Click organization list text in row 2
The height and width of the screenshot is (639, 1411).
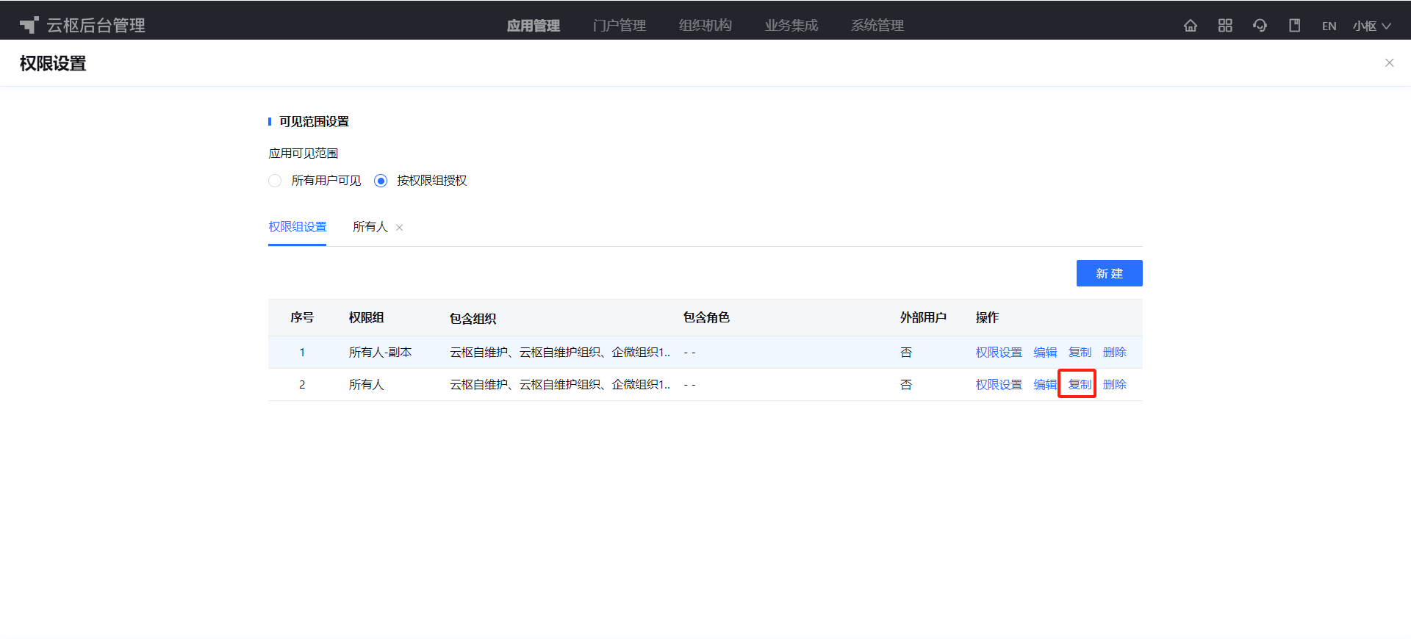560,385
